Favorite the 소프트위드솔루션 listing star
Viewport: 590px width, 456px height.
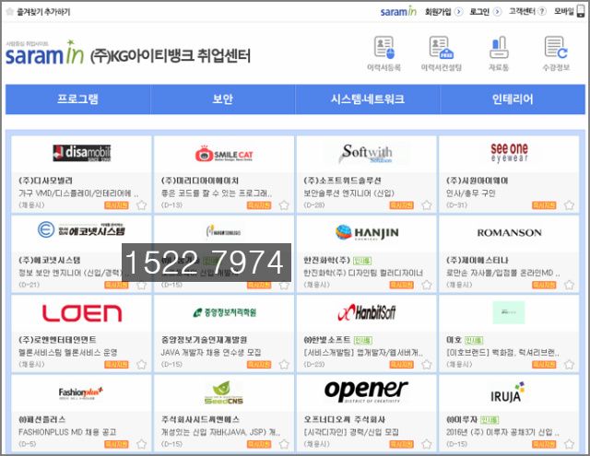[427, 205]
